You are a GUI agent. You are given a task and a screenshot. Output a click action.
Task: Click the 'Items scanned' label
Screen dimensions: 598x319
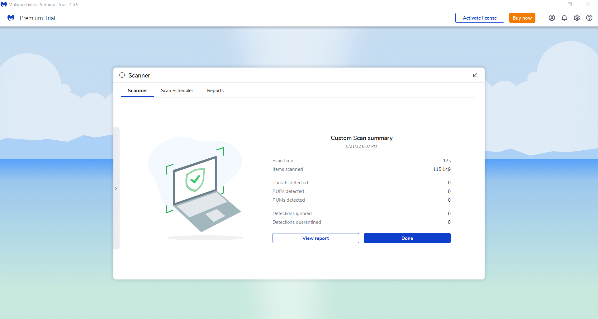click(288, 169)
